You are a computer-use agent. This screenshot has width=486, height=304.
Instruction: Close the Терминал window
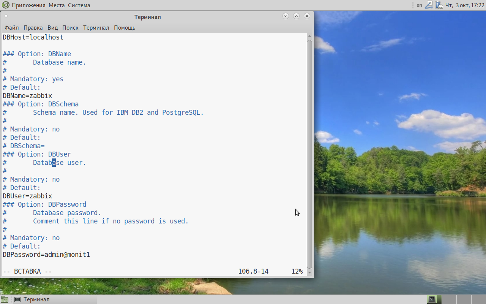[x=307, y=16]
